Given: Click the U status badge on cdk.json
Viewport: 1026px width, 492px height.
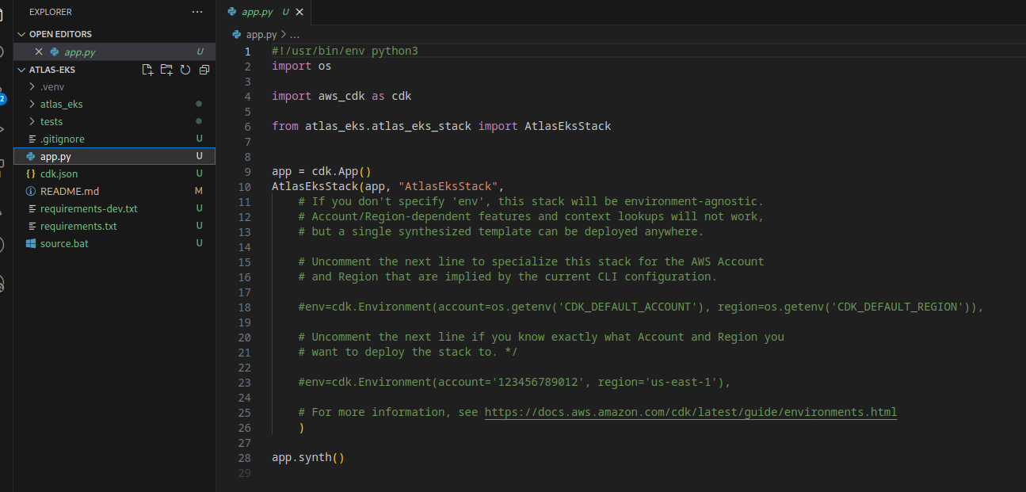Looking at the screenshot, I should click(199, 174).
